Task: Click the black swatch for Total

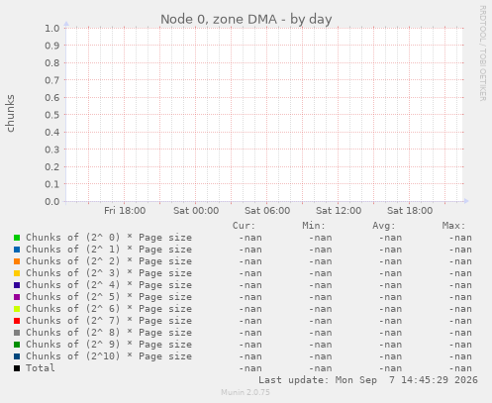Action: [x=17, y=368]
